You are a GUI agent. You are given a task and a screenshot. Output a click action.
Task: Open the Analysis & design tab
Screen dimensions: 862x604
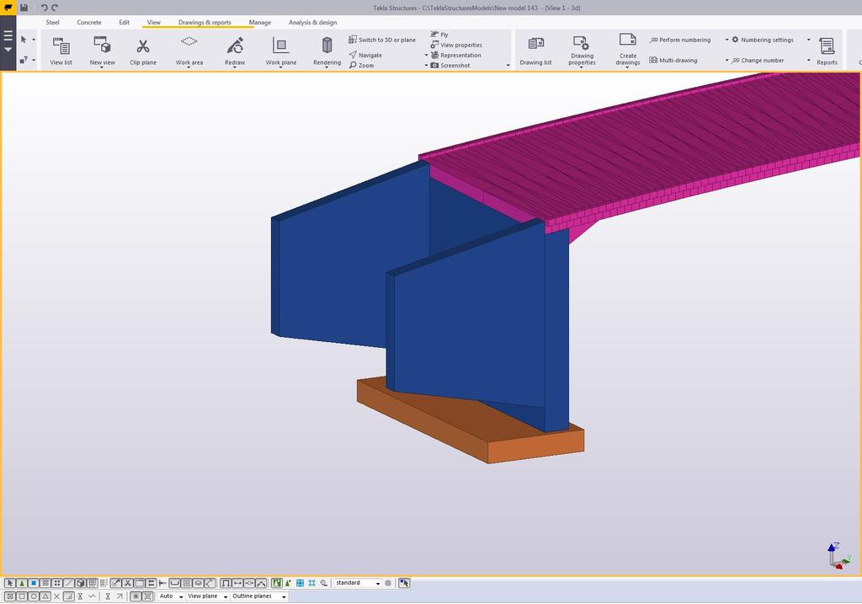pos(313,23)
